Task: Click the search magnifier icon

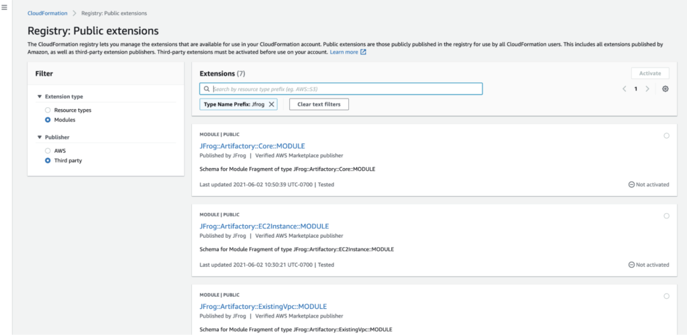Action: [x=207, y=88]
